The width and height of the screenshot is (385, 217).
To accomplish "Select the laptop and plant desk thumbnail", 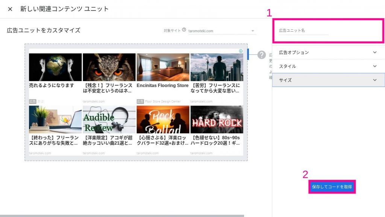I will click(x=55, y=119).
